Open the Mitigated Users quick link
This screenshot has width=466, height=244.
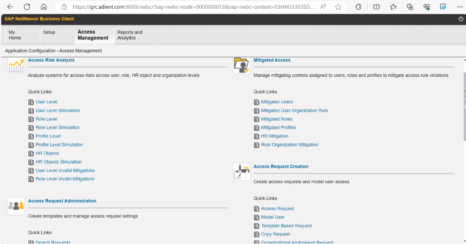277,102
